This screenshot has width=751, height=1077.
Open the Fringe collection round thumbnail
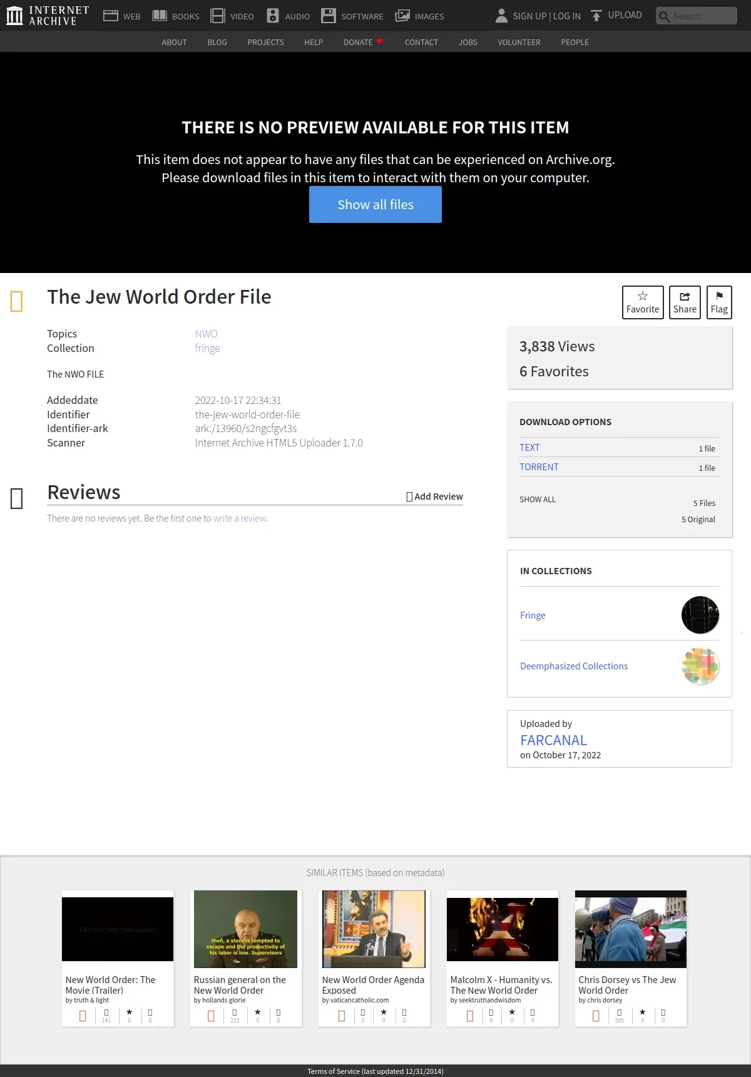coord(700,615)
